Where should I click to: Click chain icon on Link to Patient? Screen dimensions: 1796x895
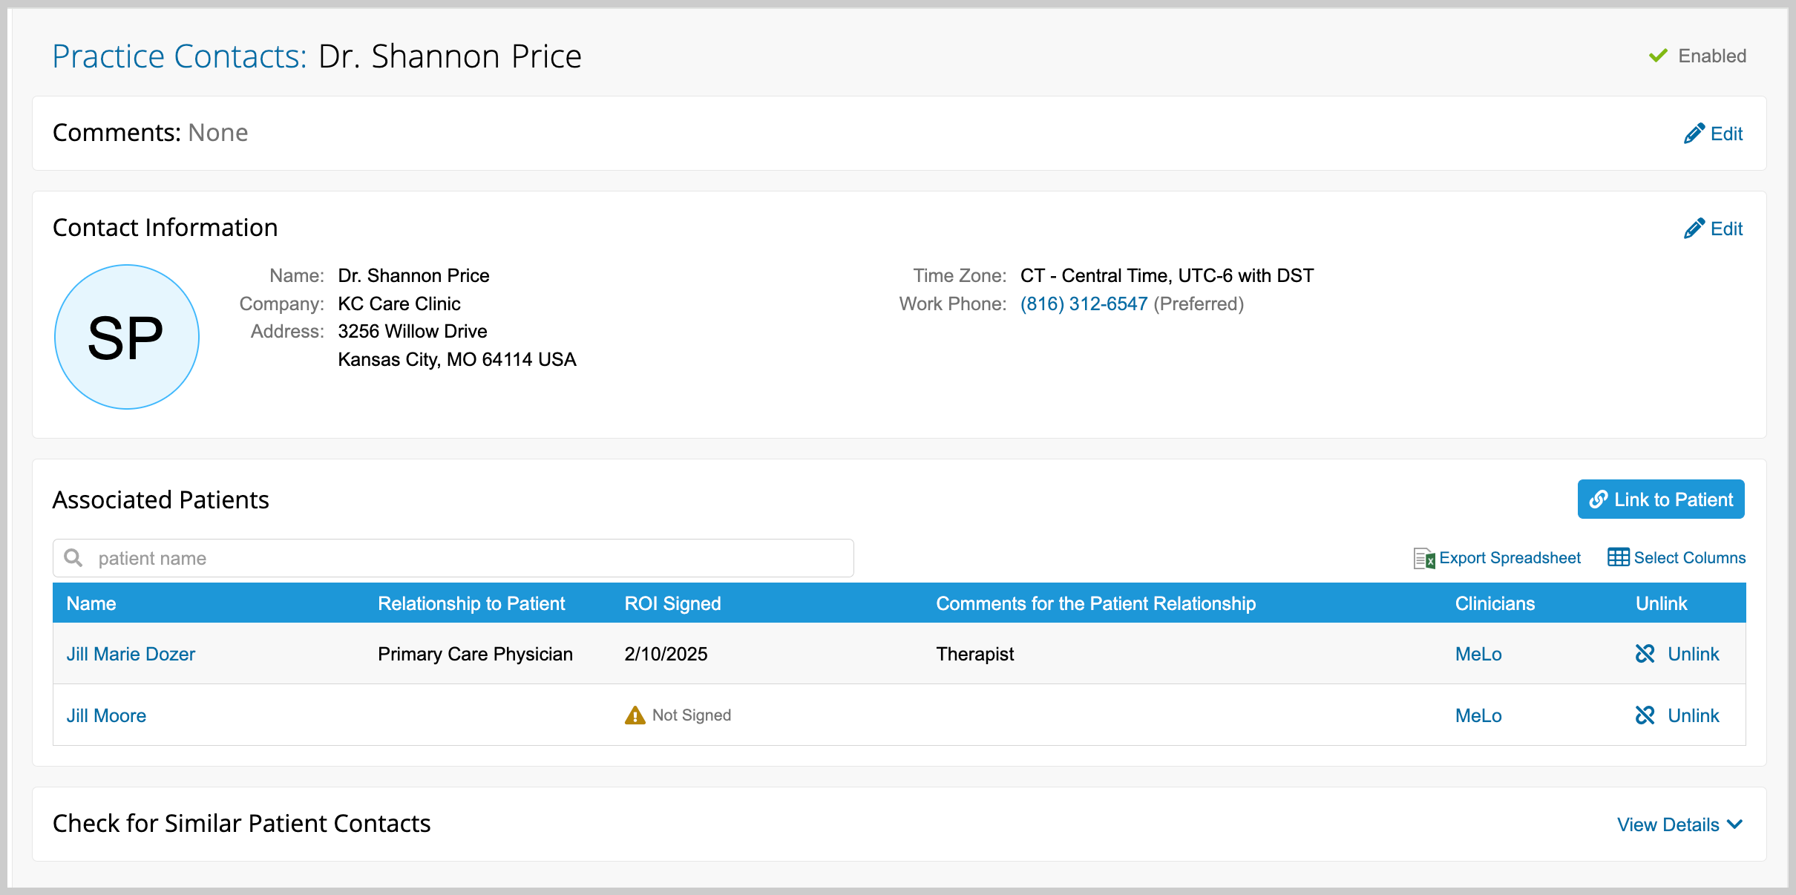pos(1599,499)
